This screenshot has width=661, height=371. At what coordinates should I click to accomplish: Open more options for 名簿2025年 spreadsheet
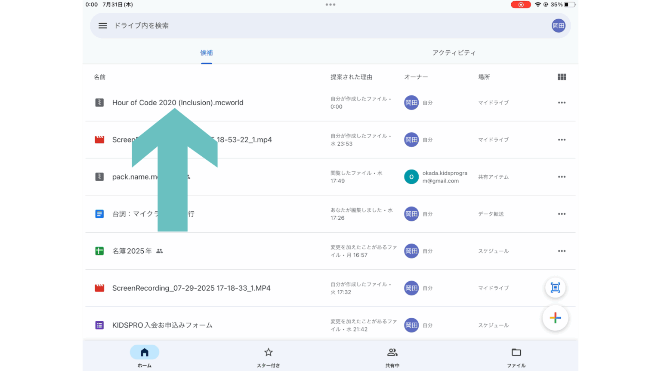562,251
